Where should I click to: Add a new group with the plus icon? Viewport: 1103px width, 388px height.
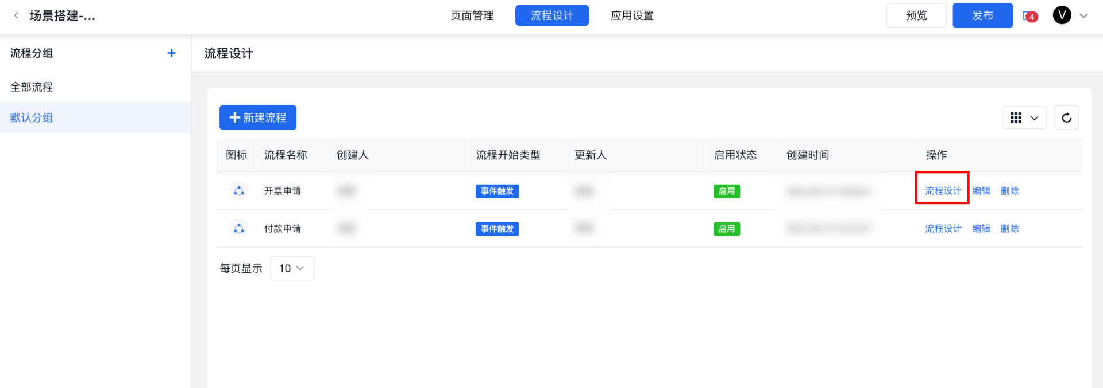[x=171, y=53]
